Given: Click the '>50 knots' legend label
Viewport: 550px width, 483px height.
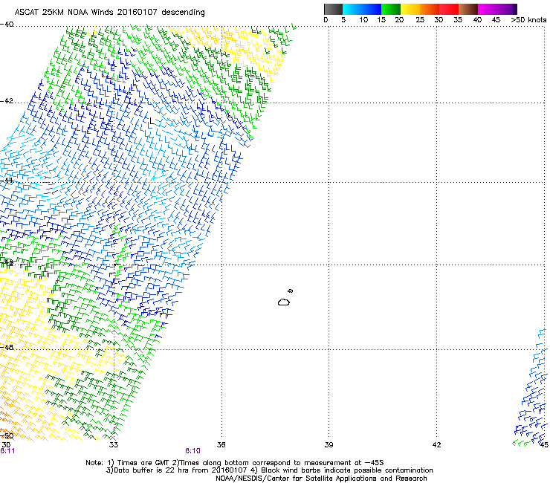Looking at the screenshot, I should (x=528, y=20).
